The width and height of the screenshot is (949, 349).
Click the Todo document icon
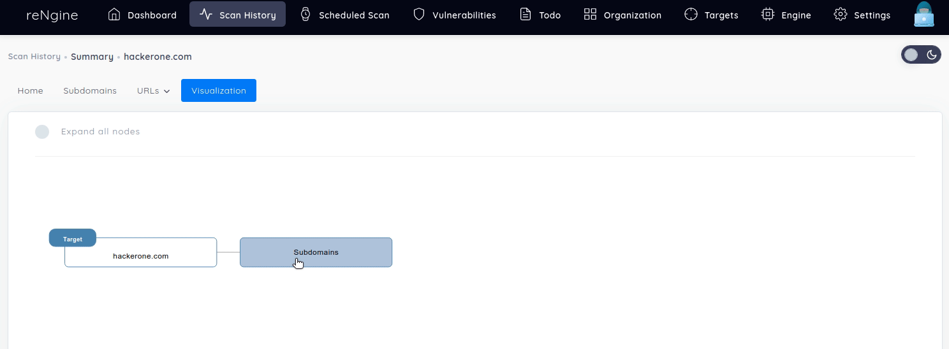point(526,14)
